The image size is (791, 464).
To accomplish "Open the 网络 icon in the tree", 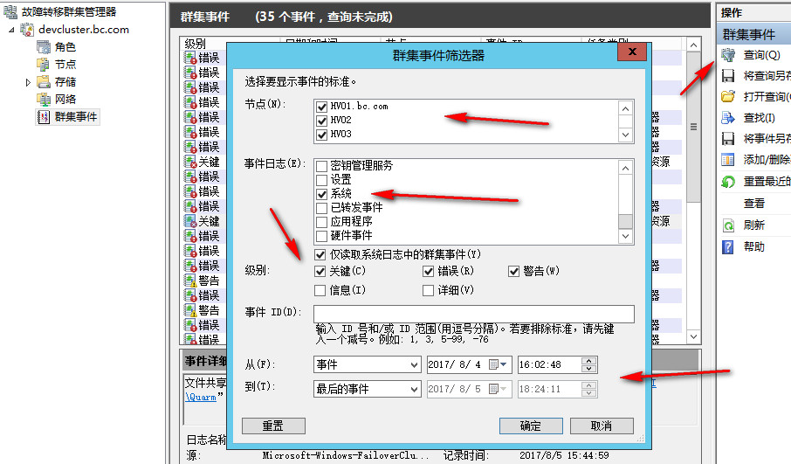I will point(44,99).
